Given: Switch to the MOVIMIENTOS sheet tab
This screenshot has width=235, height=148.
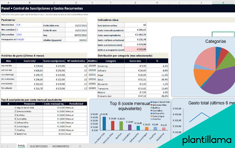Looking at the screenshot, I should tap(61, 146).
